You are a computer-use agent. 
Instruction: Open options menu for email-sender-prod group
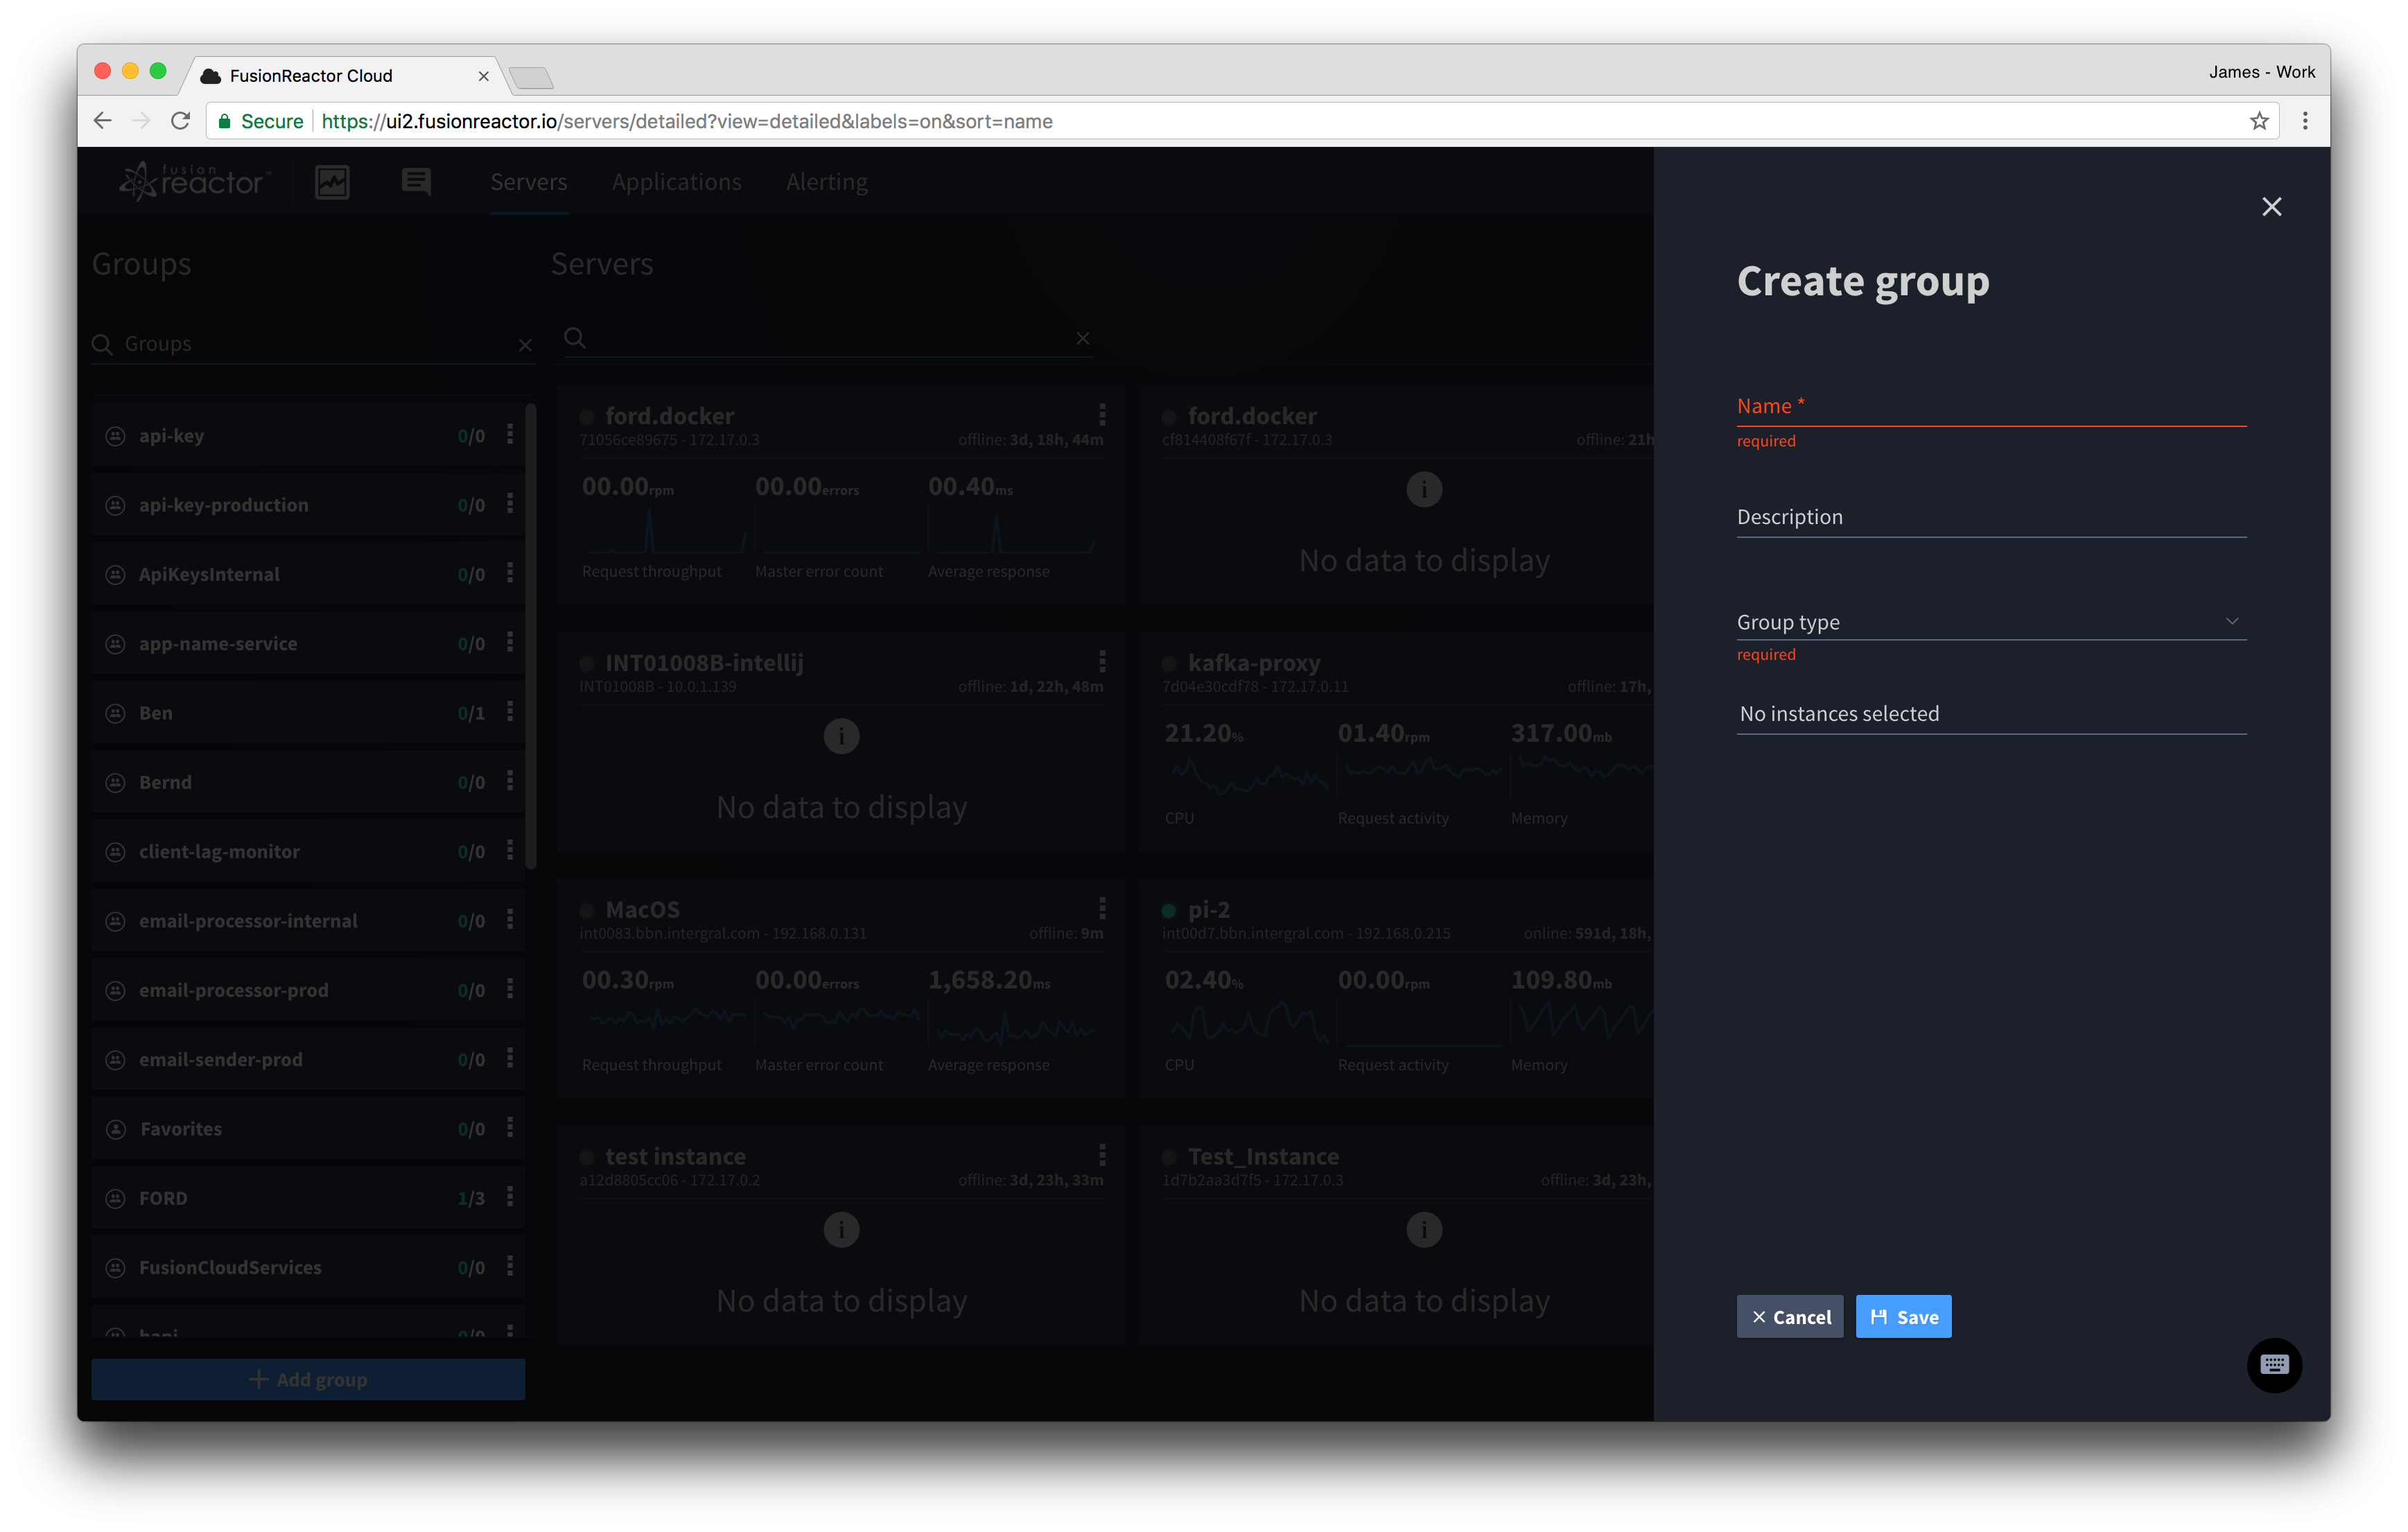tap(510, 1058)
